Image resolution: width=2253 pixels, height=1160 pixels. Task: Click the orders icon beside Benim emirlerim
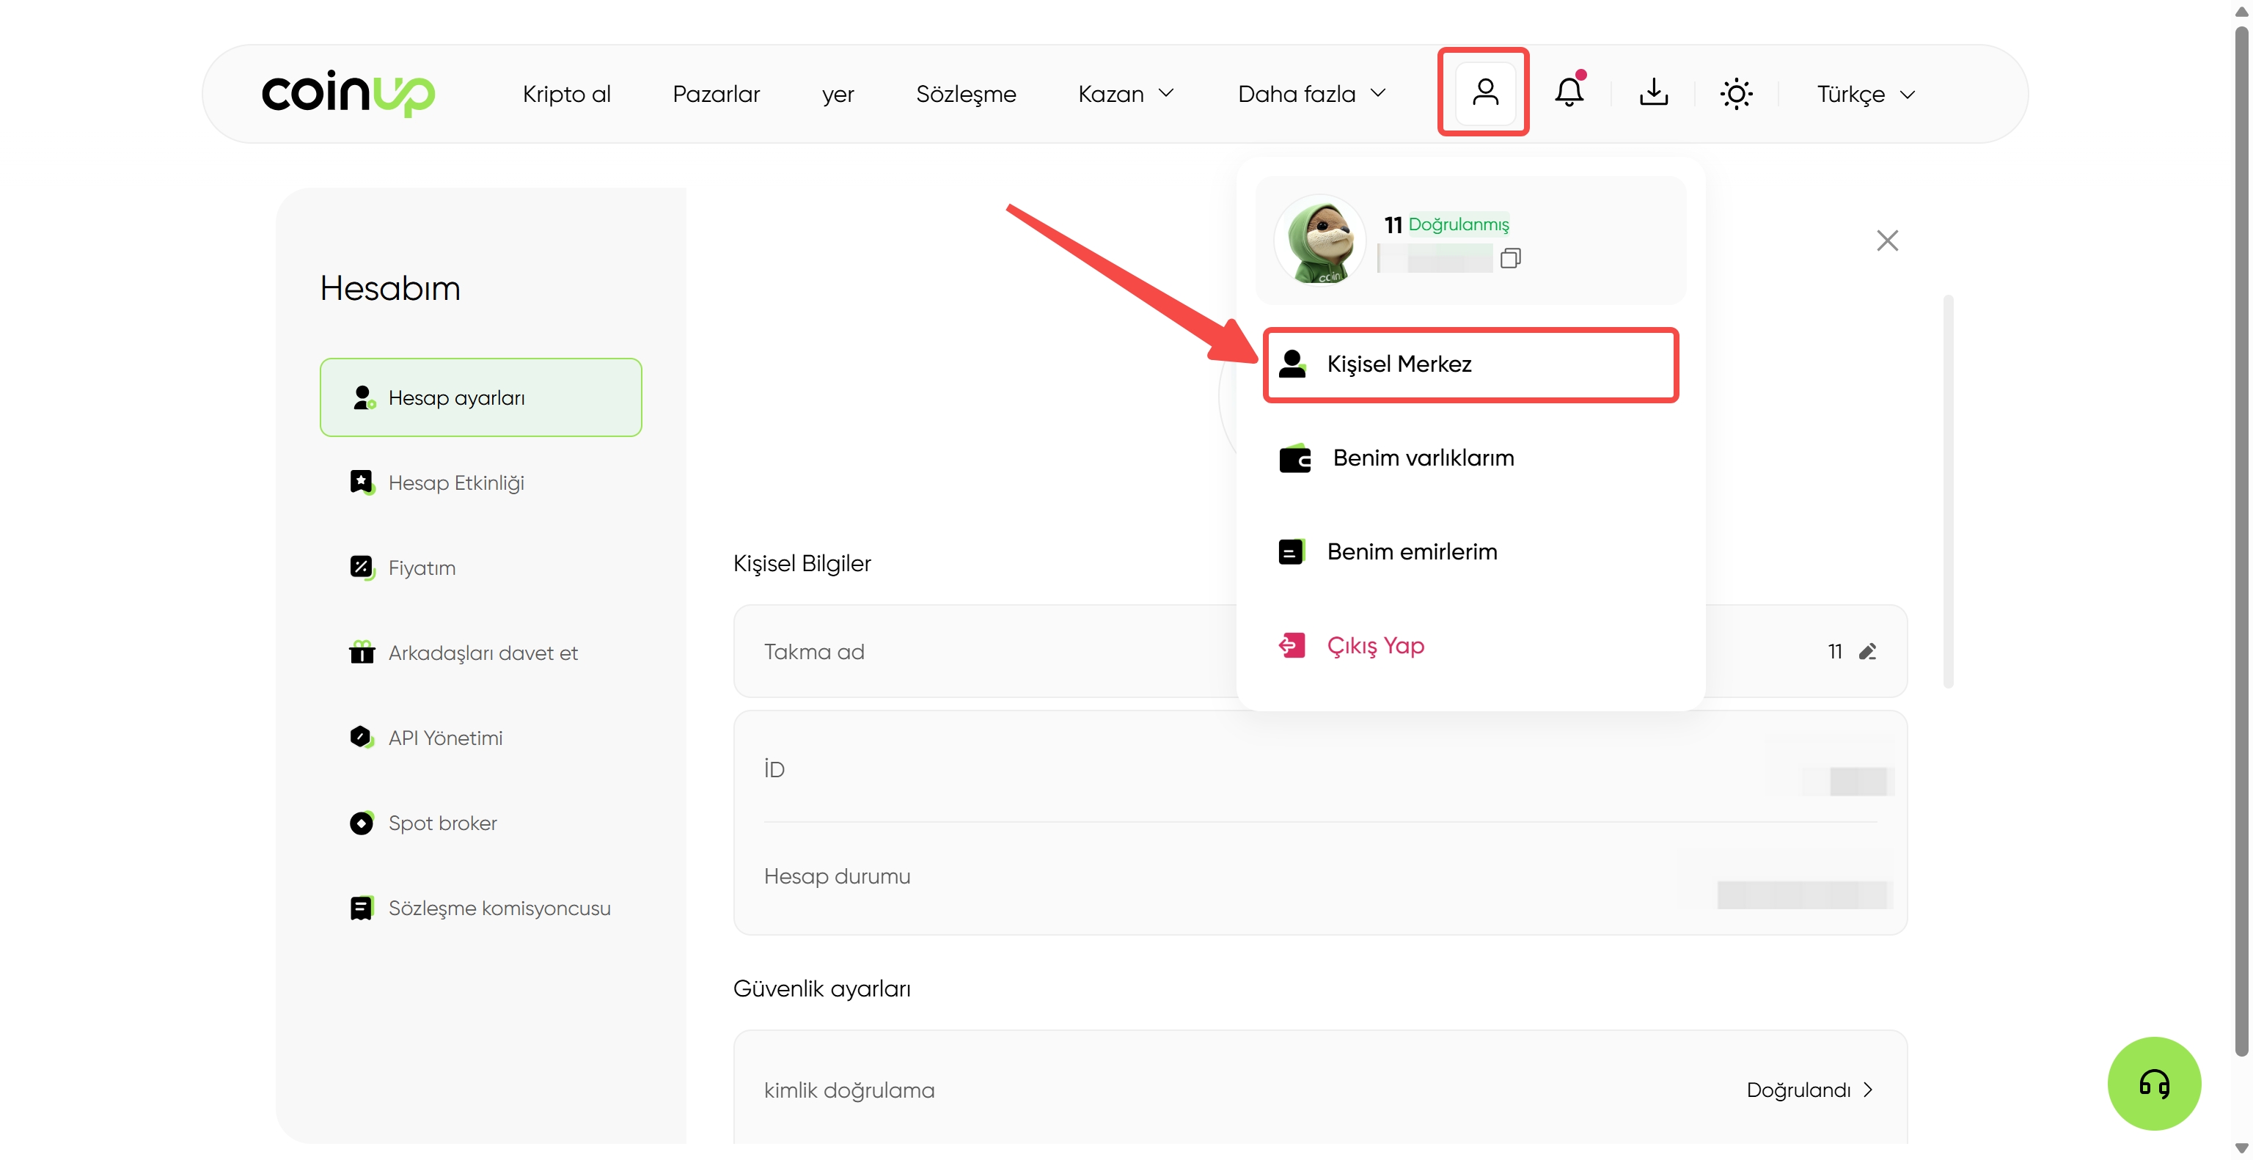tap(1292, 551)
